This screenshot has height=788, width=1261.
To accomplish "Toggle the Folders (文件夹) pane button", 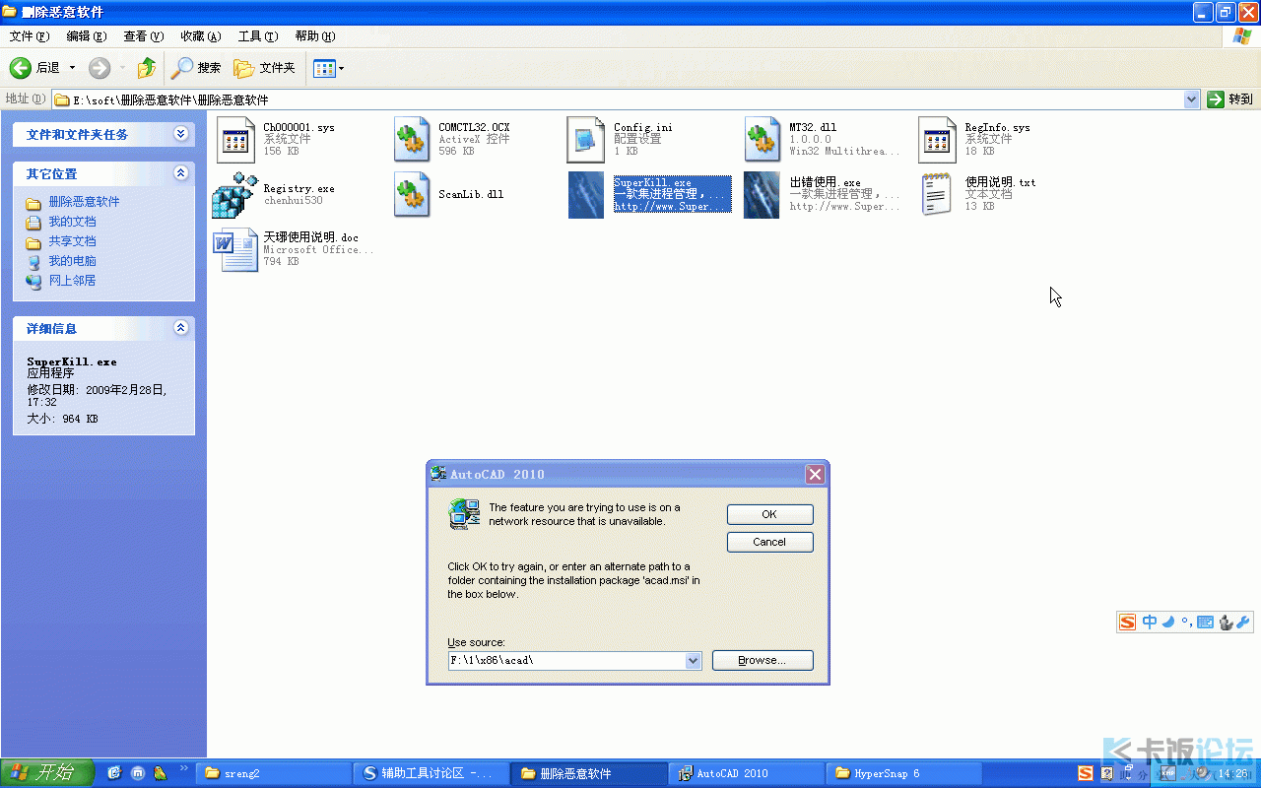I will [x=265, y=68].
